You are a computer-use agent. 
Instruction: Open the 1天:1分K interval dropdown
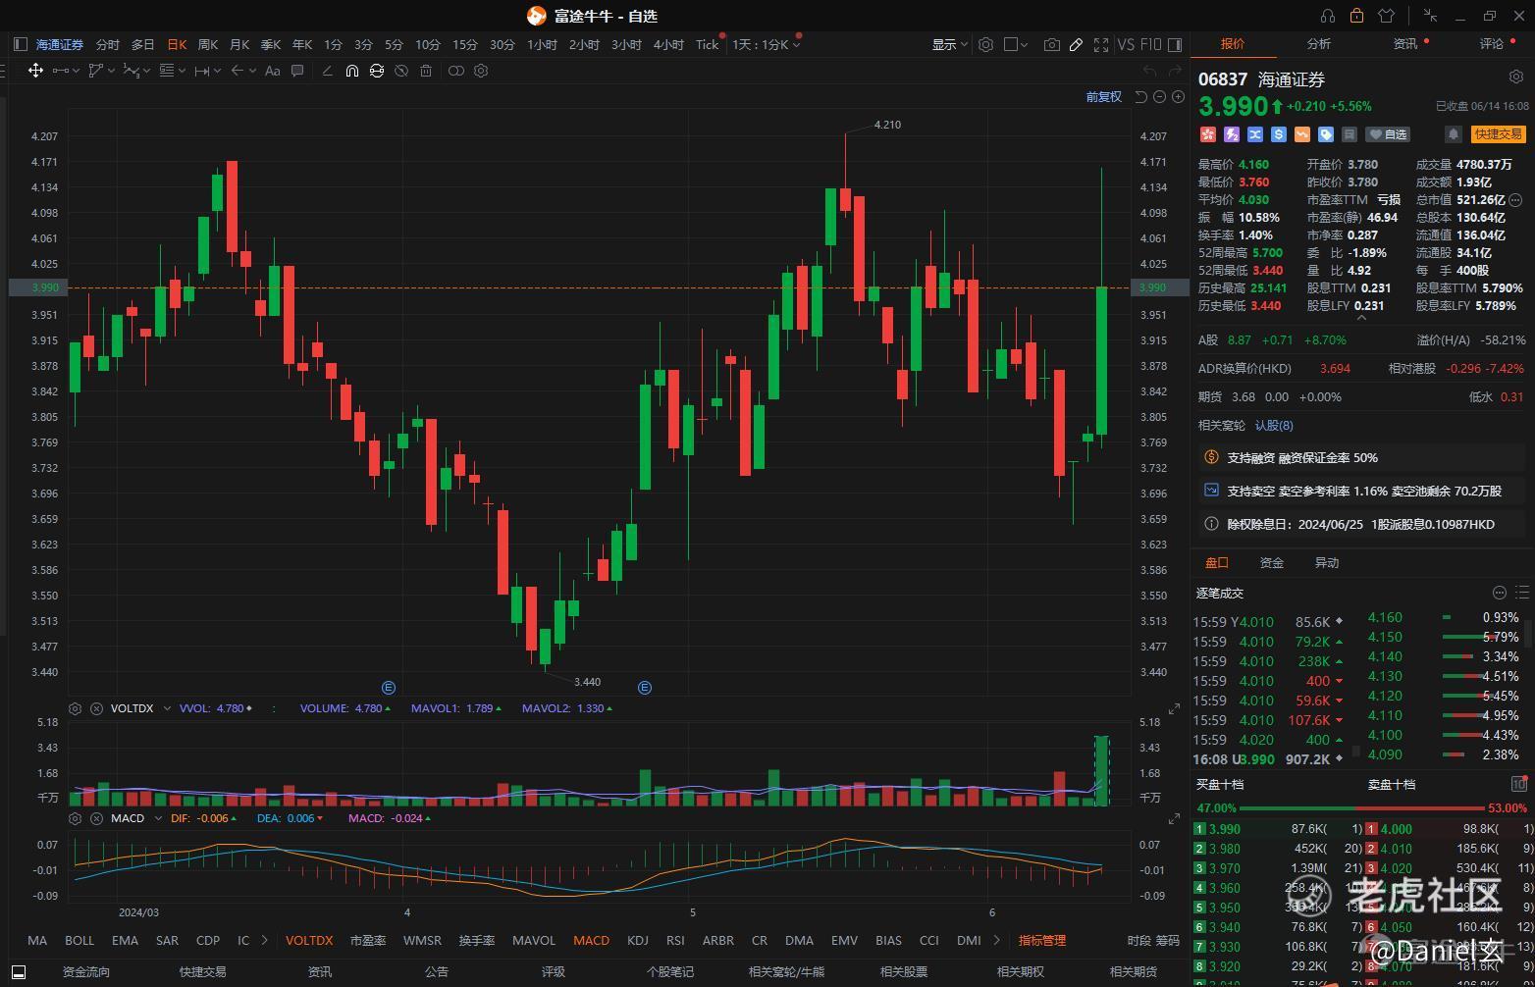click(x=766, y=44)
